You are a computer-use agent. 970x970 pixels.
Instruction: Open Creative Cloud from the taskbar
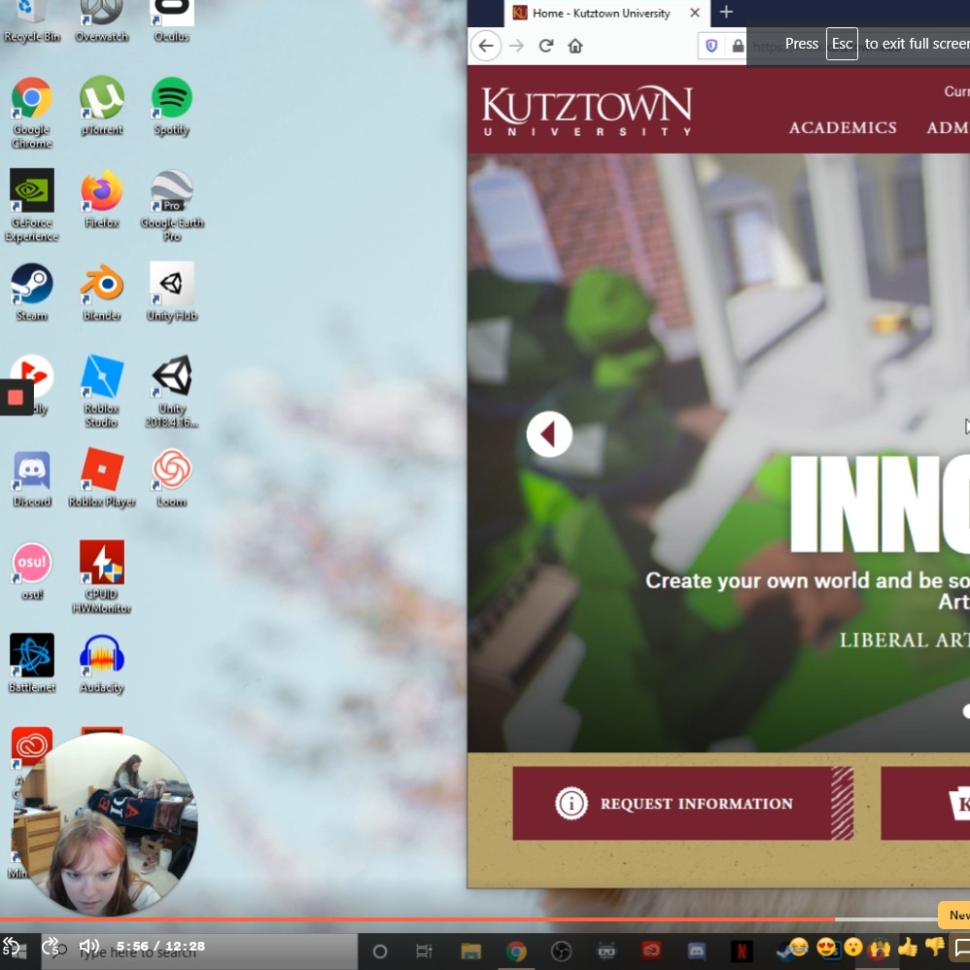point(651,951)
